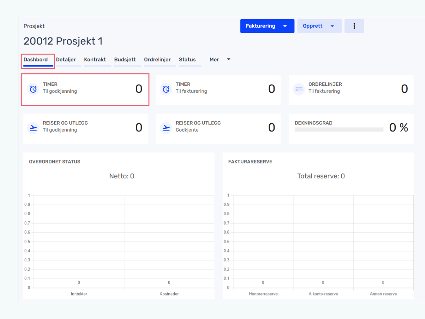Open the Ordrelinjer Til fakturering card

click(351, 90)
